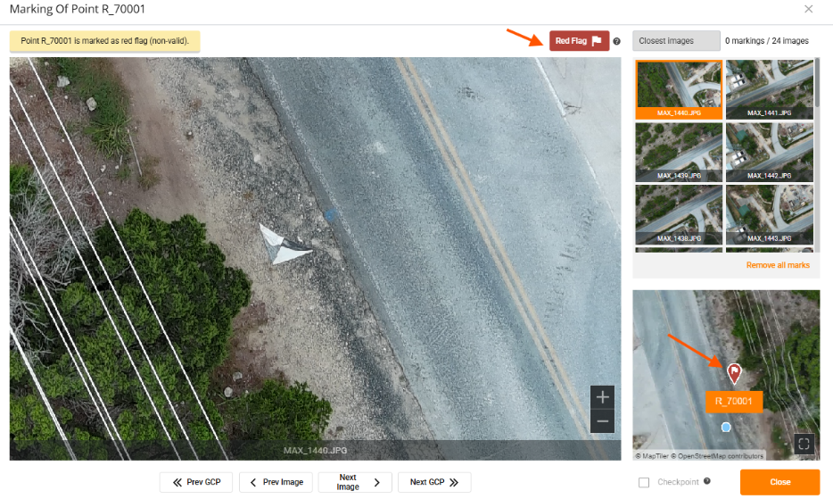Select the MAX_1440.JPG thumbnail
The height and width of the screenshot is (499, 833).
pyautogui.click(x=678, y=89)
